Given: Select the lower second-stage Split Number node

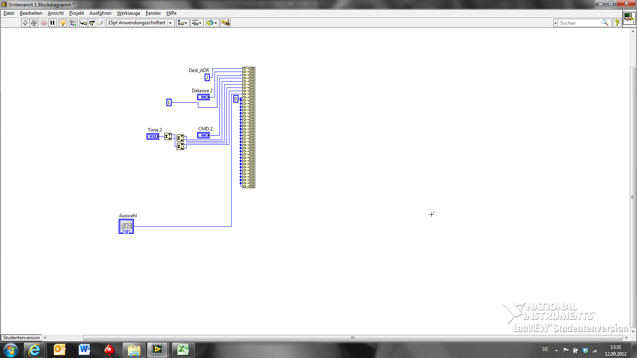Looking at the screenshot, I should click(x=180, y=146).
